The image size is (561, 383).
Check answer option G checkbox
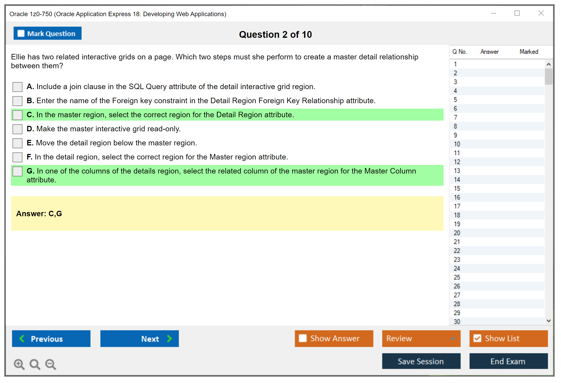(x=17, y=171)
